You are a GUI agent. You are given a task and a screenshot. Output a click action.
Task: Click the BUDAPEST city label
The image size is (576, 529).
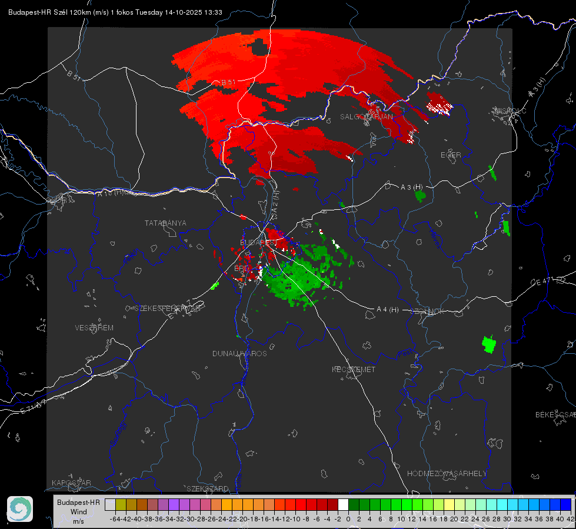pyautogui.click(x=259, y=242)
